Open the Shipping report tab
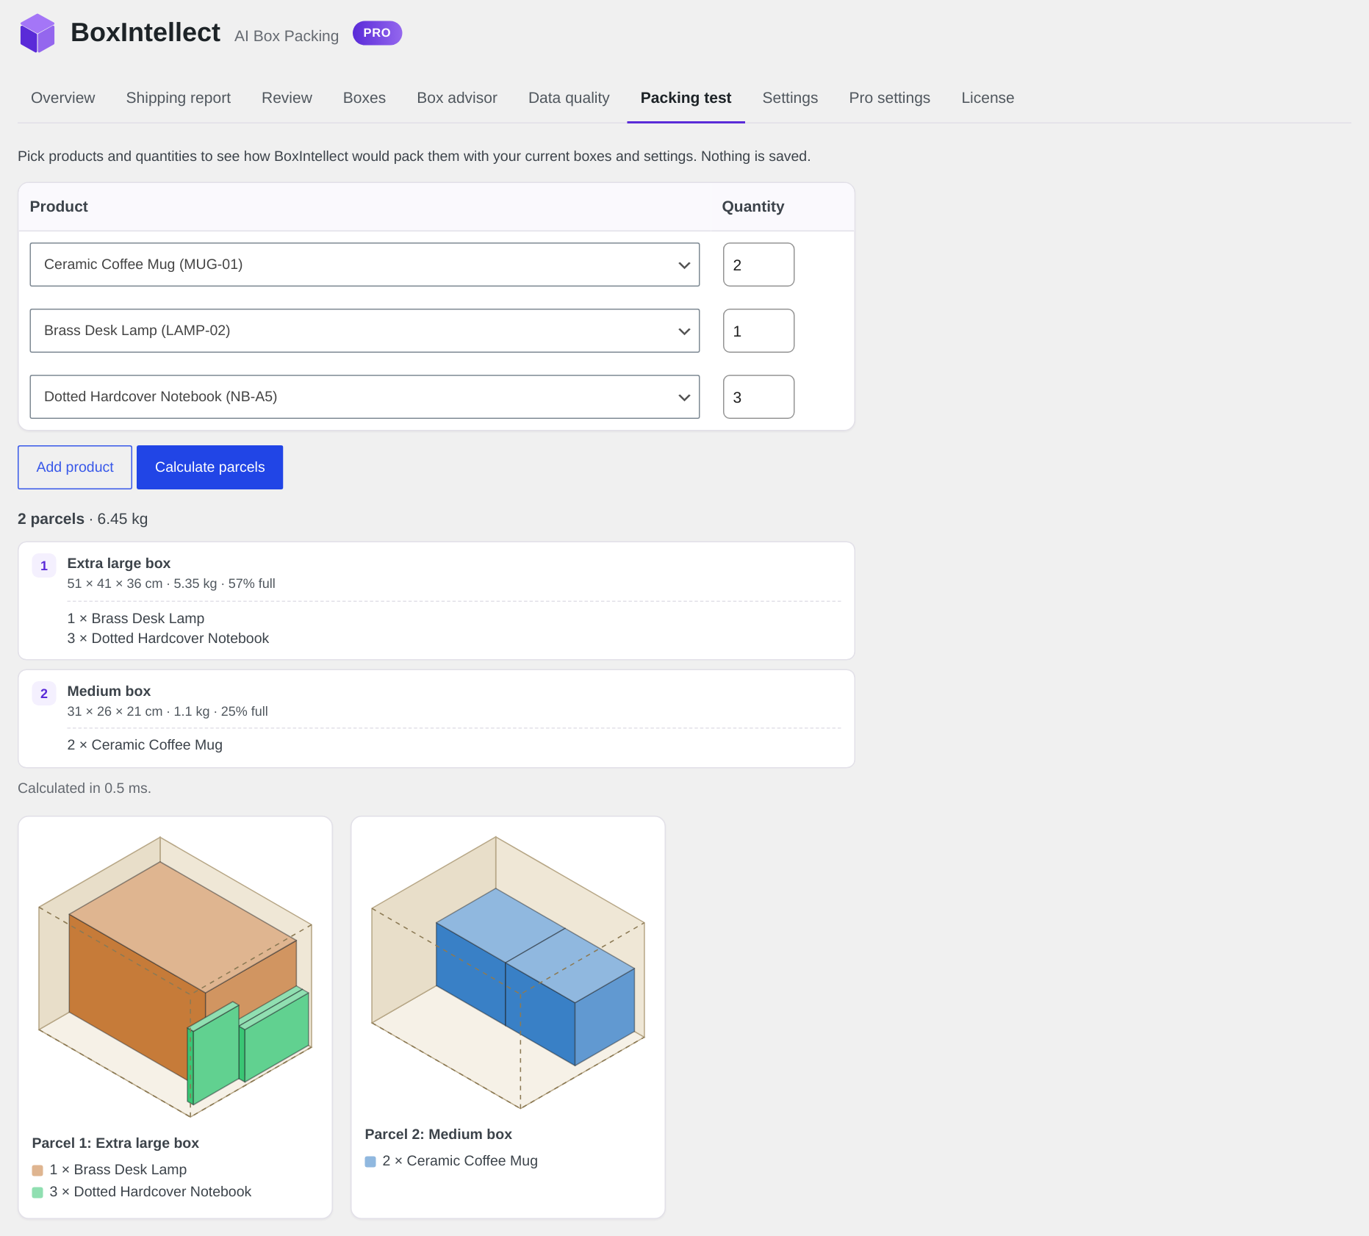 [179, 98]
